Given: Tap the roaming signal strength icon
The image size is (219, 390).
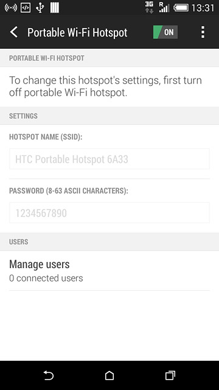Looking at the screenshot, I should pos(164,7).
